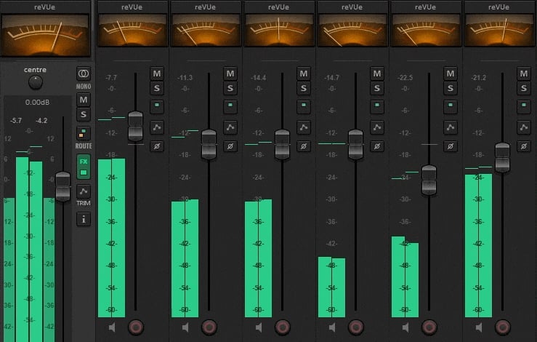Arm recording on the -7.7 peak track

click(x=135, y=327)
